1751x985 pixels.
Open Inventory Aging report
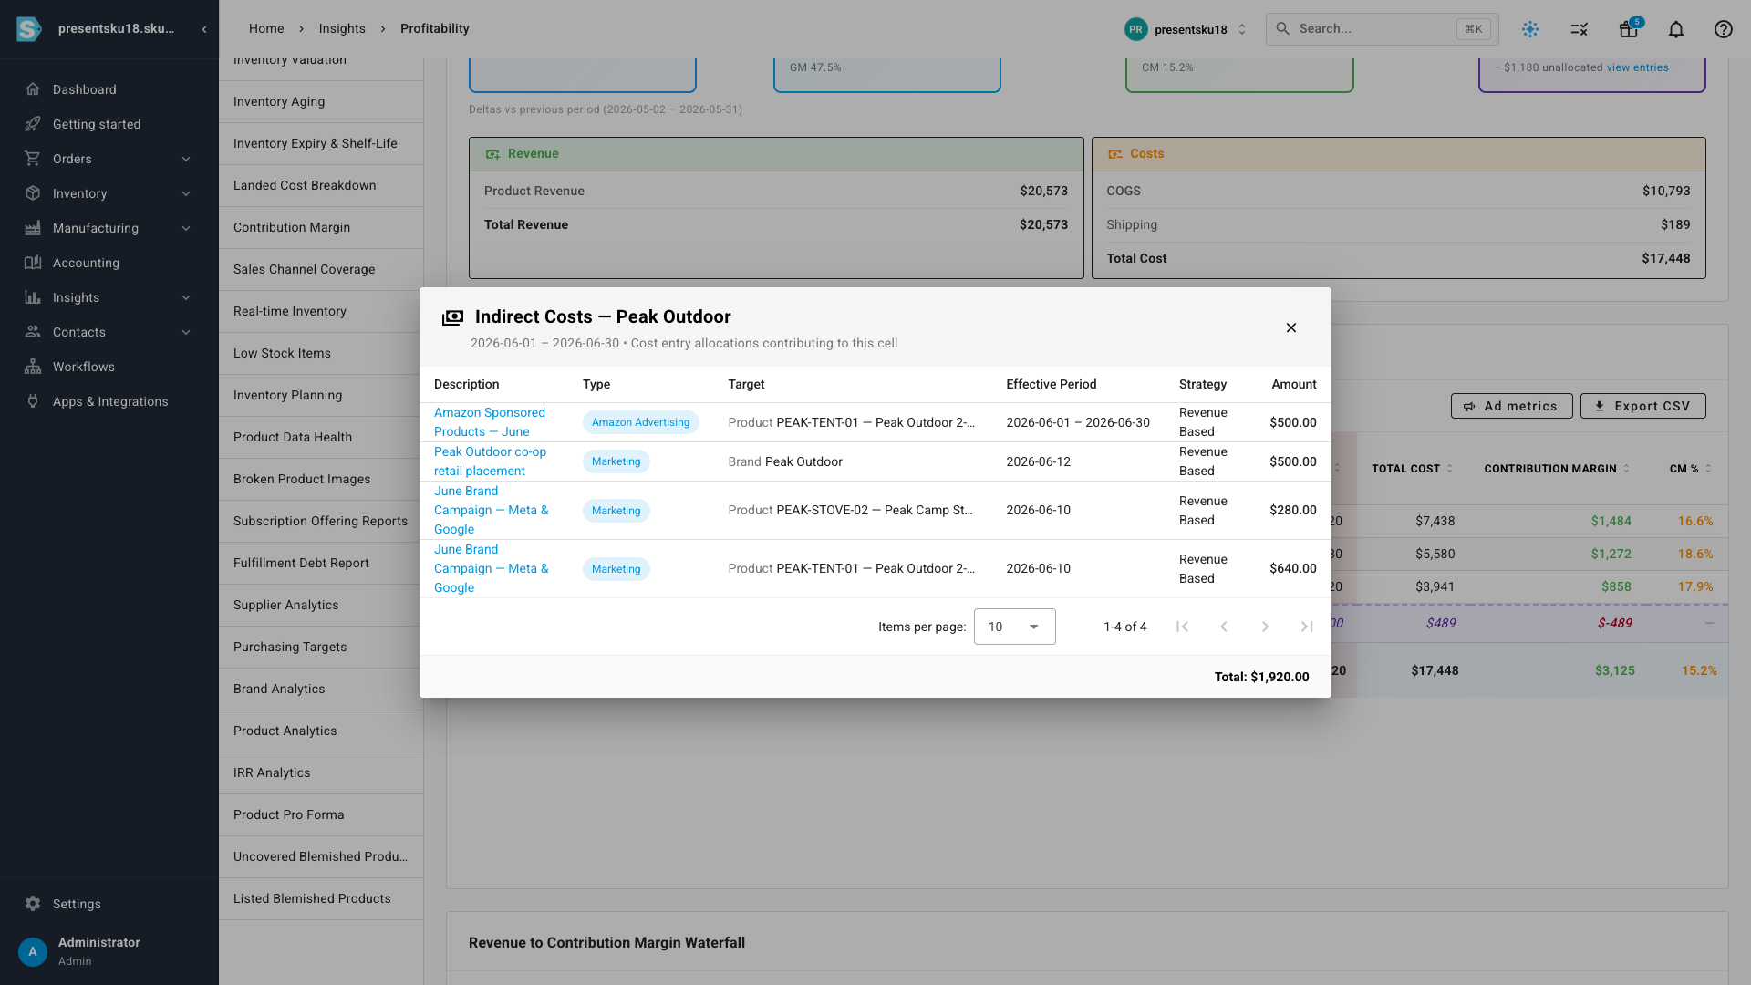(321, 101)
